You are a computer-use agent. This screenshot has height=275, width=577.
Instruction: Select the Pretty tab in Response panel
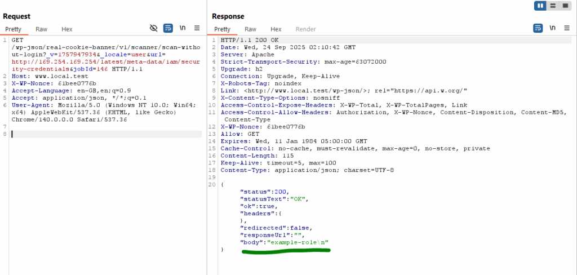click(222, 29)
